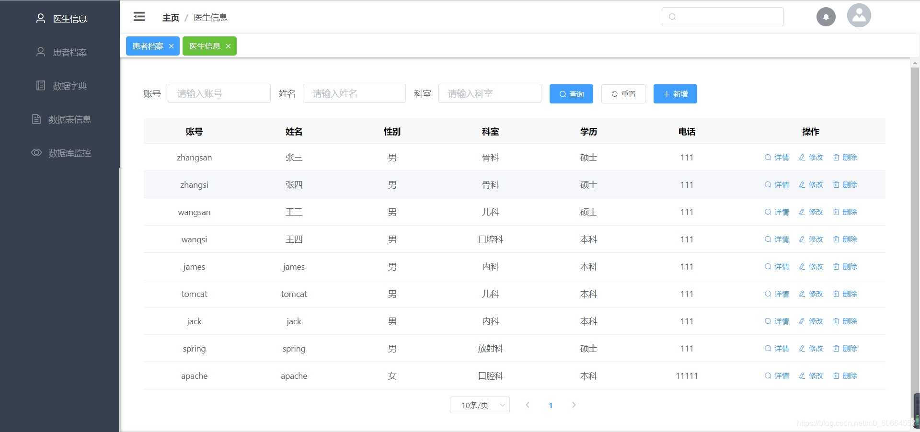Image resolution: width=920 pixels, height=432 pixels.
Task: Click the 查询 search button
Action: [571, 94]
